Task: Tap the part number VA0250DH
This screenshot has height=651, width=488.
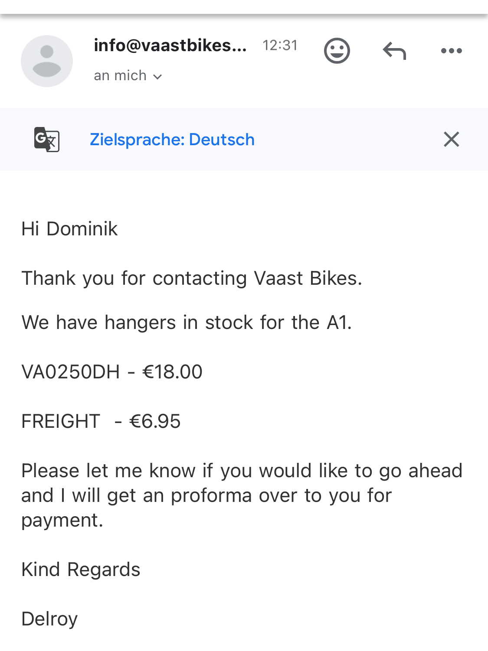Action: tap(71, 372)
